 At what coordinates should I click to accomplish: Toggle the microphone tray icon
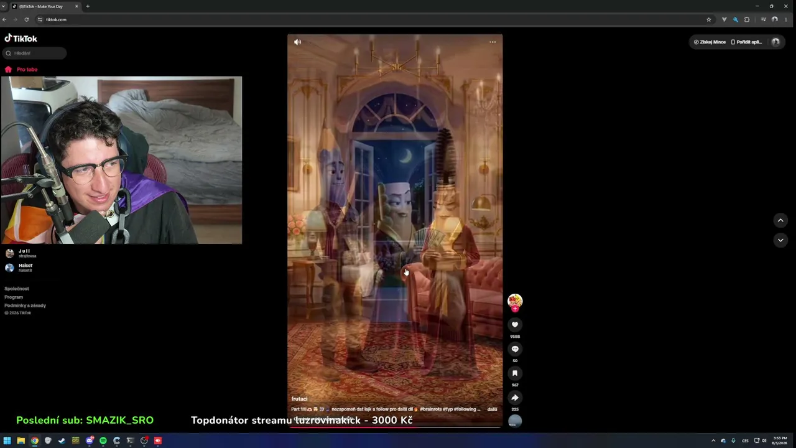pos(733,441)
